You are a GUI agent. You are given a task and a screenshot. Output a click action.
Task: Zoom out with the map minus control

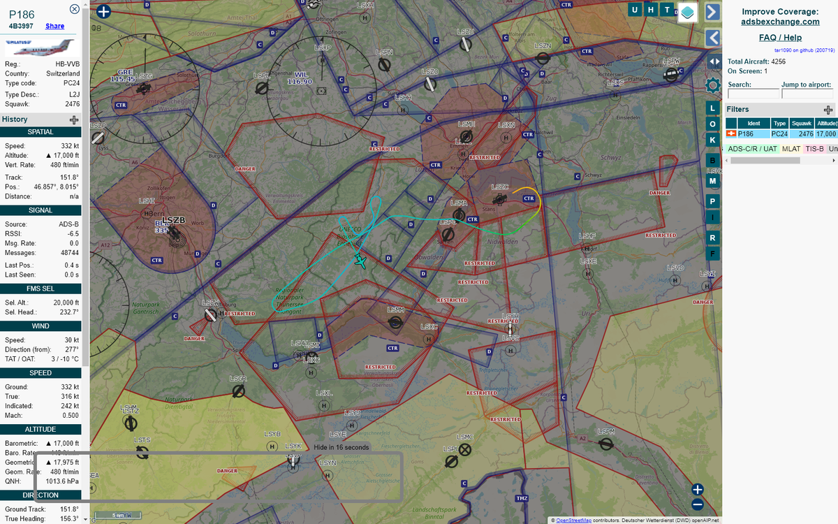pyautogui.click(x=697, y=504)
